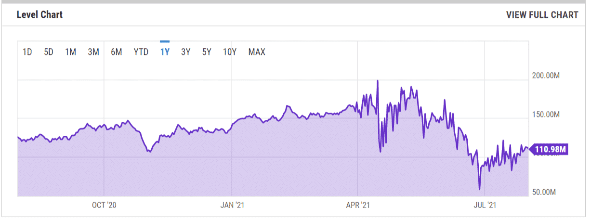
Task: Show year-to-date with YTD
Action: tap(141, 52)
